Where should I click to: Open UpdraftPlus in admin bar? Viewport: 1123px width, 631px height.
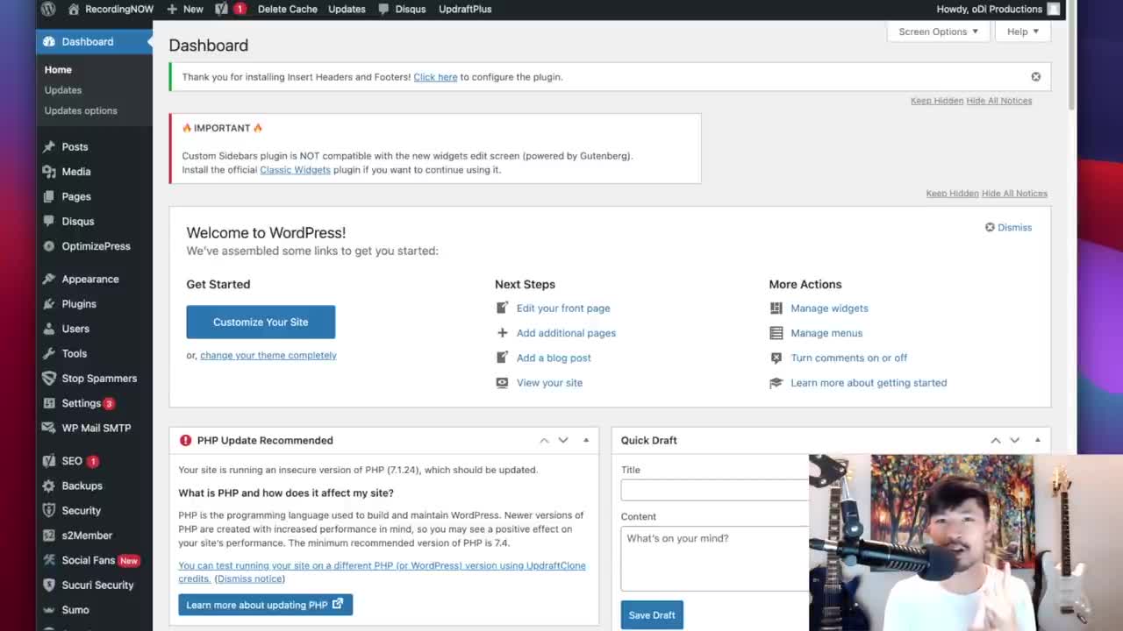pos(465,9)
